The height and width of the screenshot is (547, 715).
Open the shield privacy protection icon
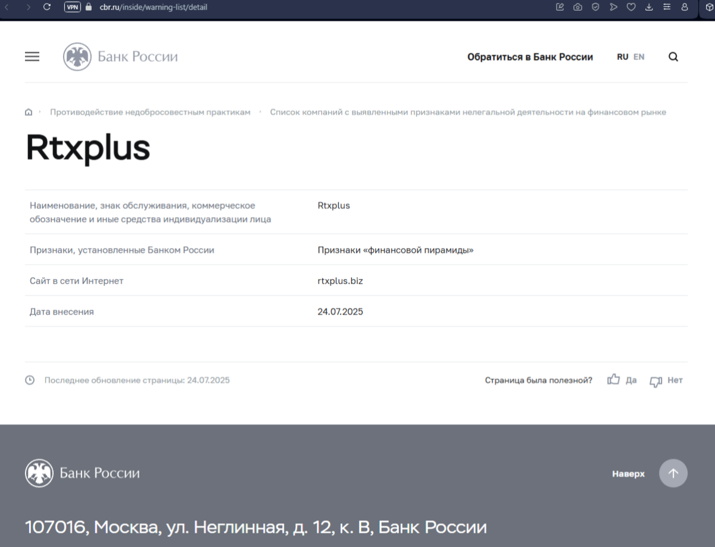tap(595, 7)
